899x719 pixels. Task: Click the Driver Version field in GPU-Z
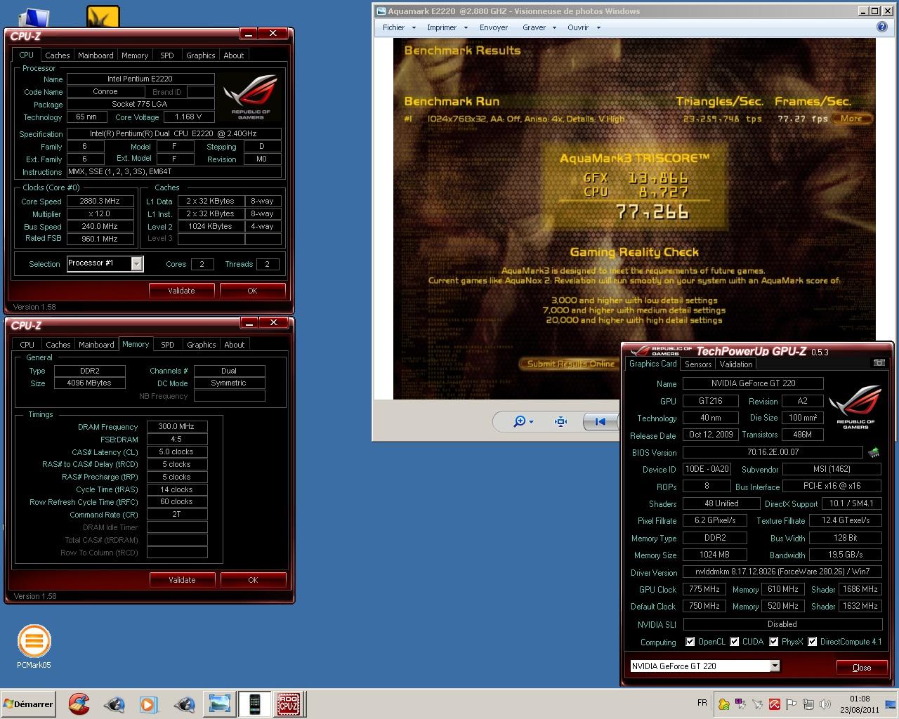[x=782, y=572]
